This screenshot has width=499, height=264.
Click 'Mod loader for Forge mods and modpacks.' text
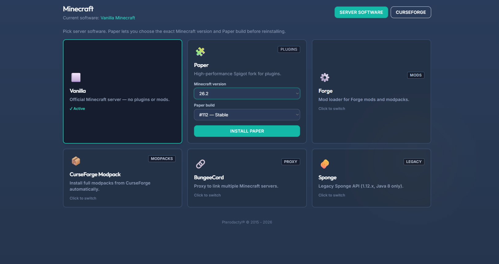[364, 99]
